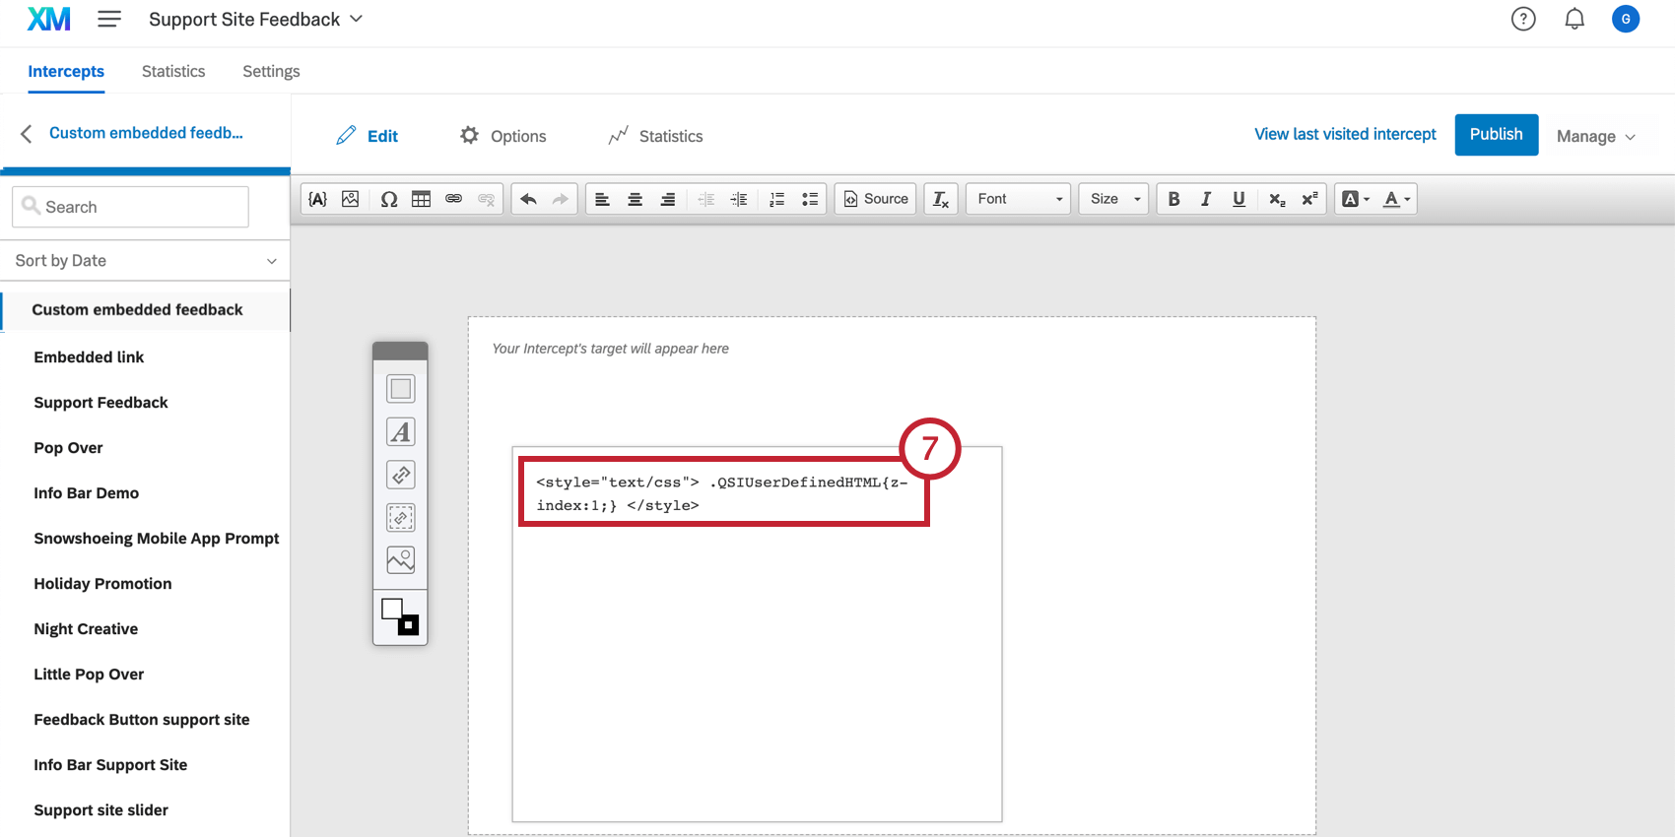Viewport: 1675px width, 837px height.
Task: Toggle italic formatting
Action: point(1205,199)
